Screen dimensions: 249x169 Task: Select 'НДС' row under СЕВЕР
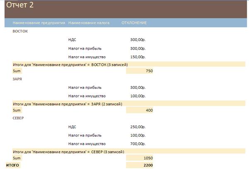point(72,127)
